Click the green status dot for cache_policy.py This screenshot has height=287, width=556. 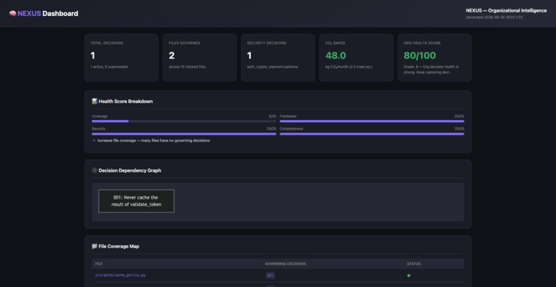coord(408,275)
